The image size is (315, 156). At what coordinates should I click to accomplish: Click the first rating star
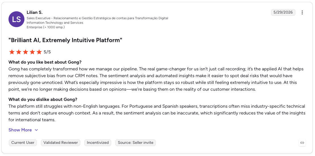12,52
